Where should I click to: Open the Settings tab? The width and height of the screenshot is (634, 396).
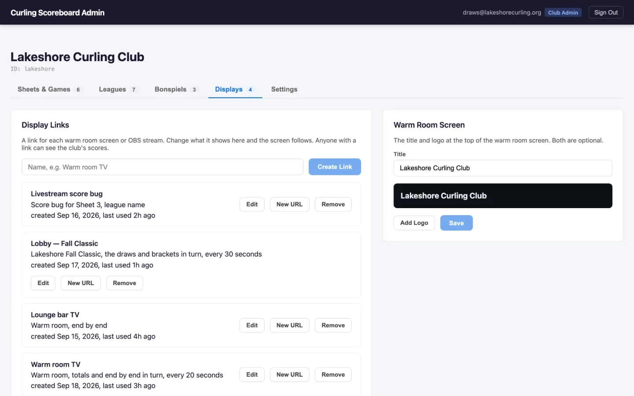[284, 89]
